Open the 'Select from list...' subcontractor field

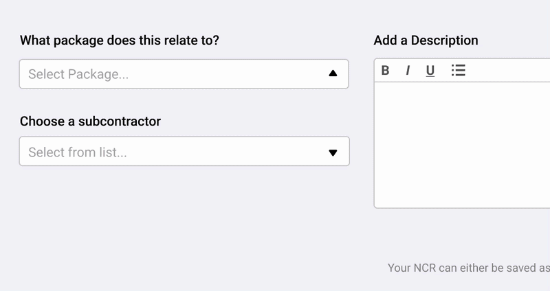coord(184,151)
